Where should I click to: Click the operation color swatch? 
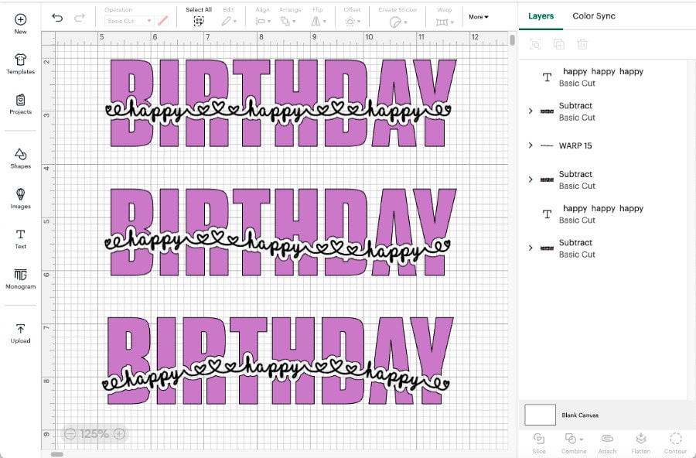click(x=163, y=21)
